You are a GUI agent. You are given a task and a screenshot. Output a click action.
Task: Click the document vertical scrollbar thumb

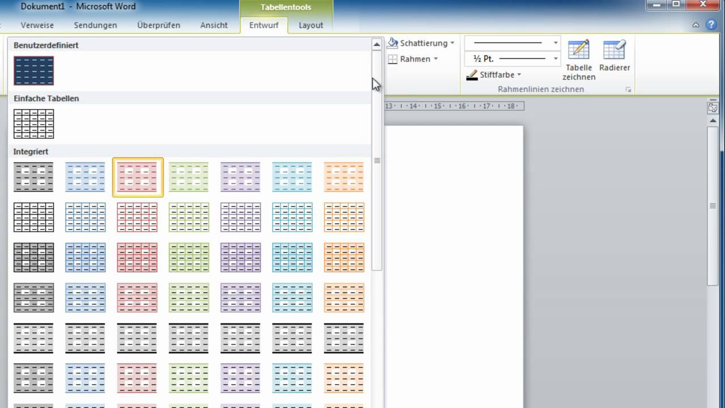point(713,205)
